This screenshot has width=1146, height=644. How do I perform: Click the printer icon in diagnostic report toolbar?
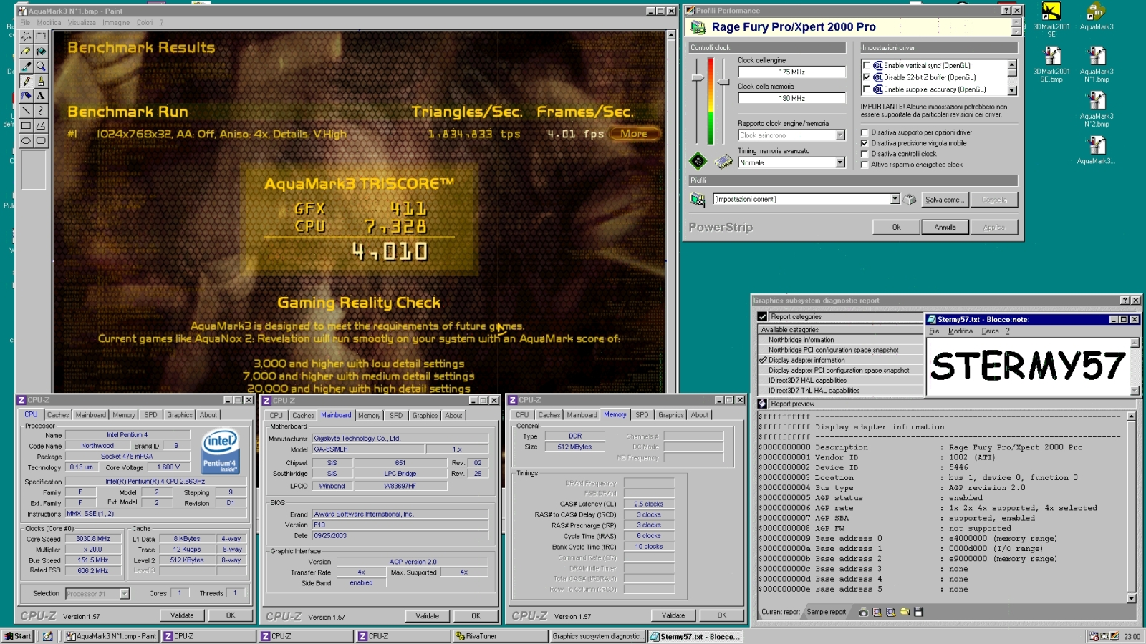click(x=863, y=612)
